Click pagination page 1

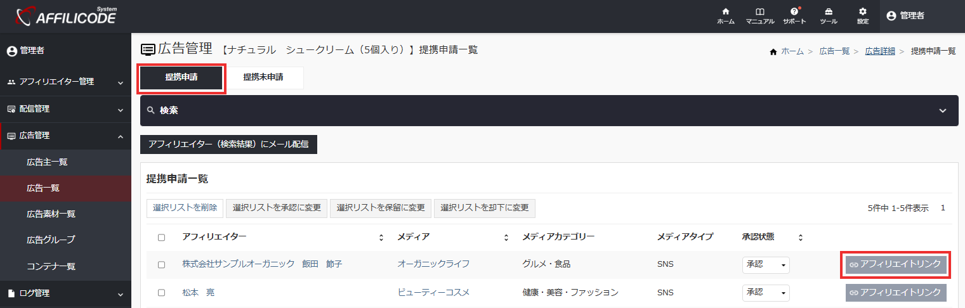(x=943, y=208)
